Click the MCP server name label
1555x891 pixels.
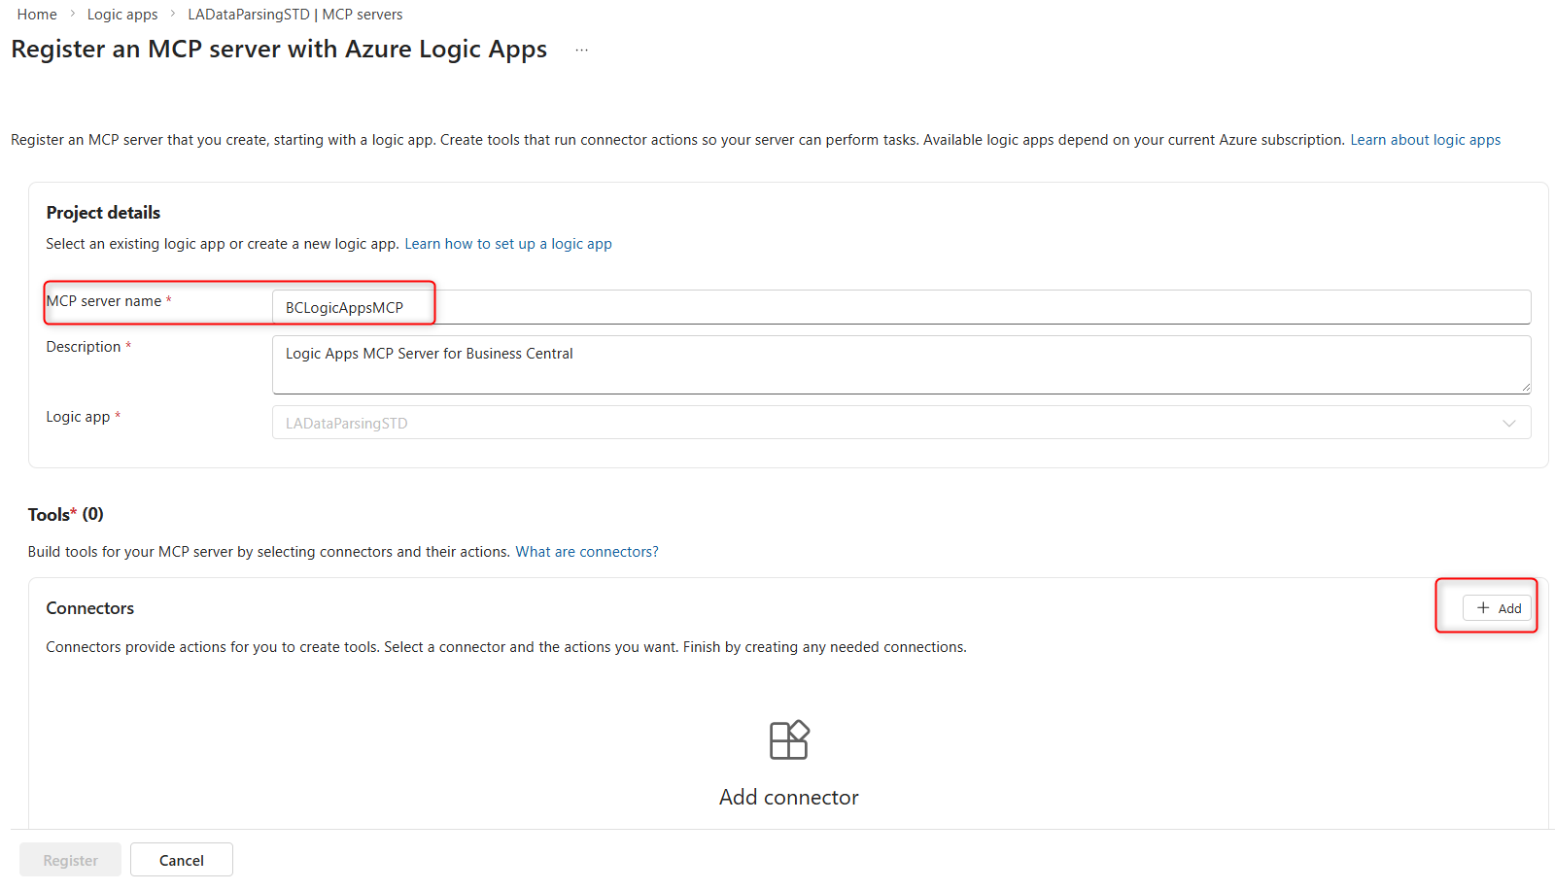(x=104, y=301)
